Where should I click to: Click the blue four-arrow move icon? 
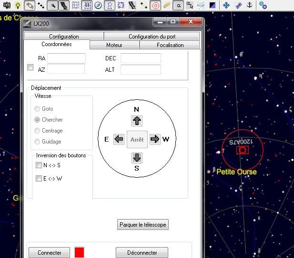(x=226, y=5)
